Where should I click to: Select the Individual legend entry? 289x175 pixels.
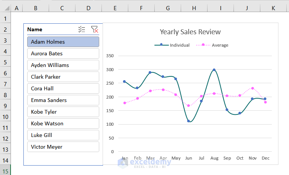172,45
